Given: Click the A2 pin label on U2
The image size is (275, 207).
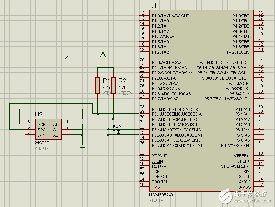Looking at the screenshot, I should [55, 135].
